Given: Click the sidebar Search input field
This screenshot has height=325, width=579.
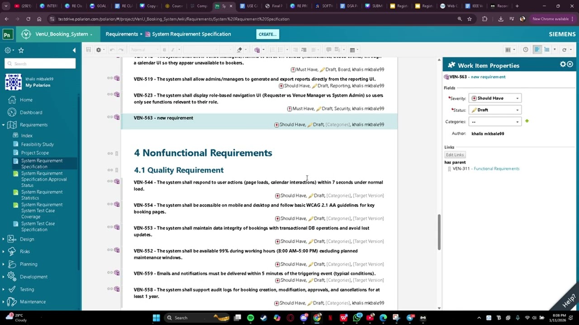Looking at the screenshot, I should (x=40, y=64).
